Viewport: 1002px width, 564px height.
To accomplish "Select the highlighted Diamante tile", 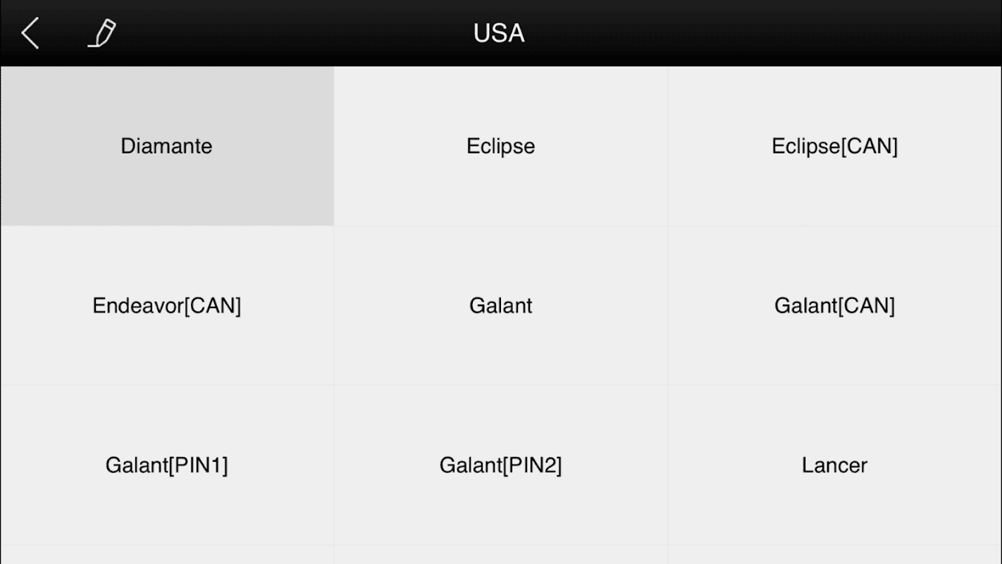I will tap(167, 146).
